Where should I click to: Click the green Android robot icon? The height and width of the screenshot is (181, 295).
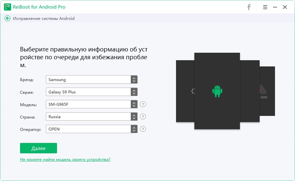[x=217, y=91]
